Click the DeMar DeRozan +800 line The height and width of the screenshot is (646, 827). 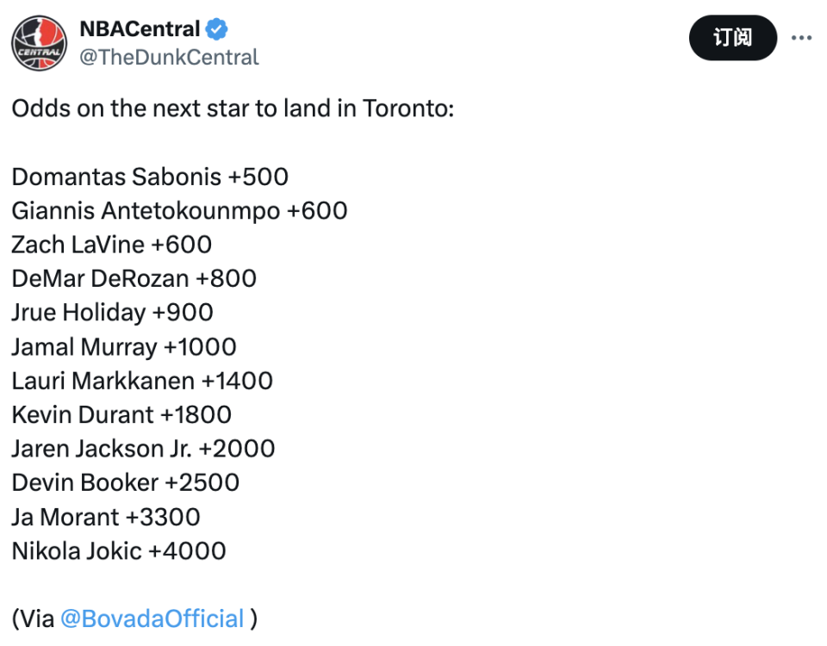click(134, 278)
